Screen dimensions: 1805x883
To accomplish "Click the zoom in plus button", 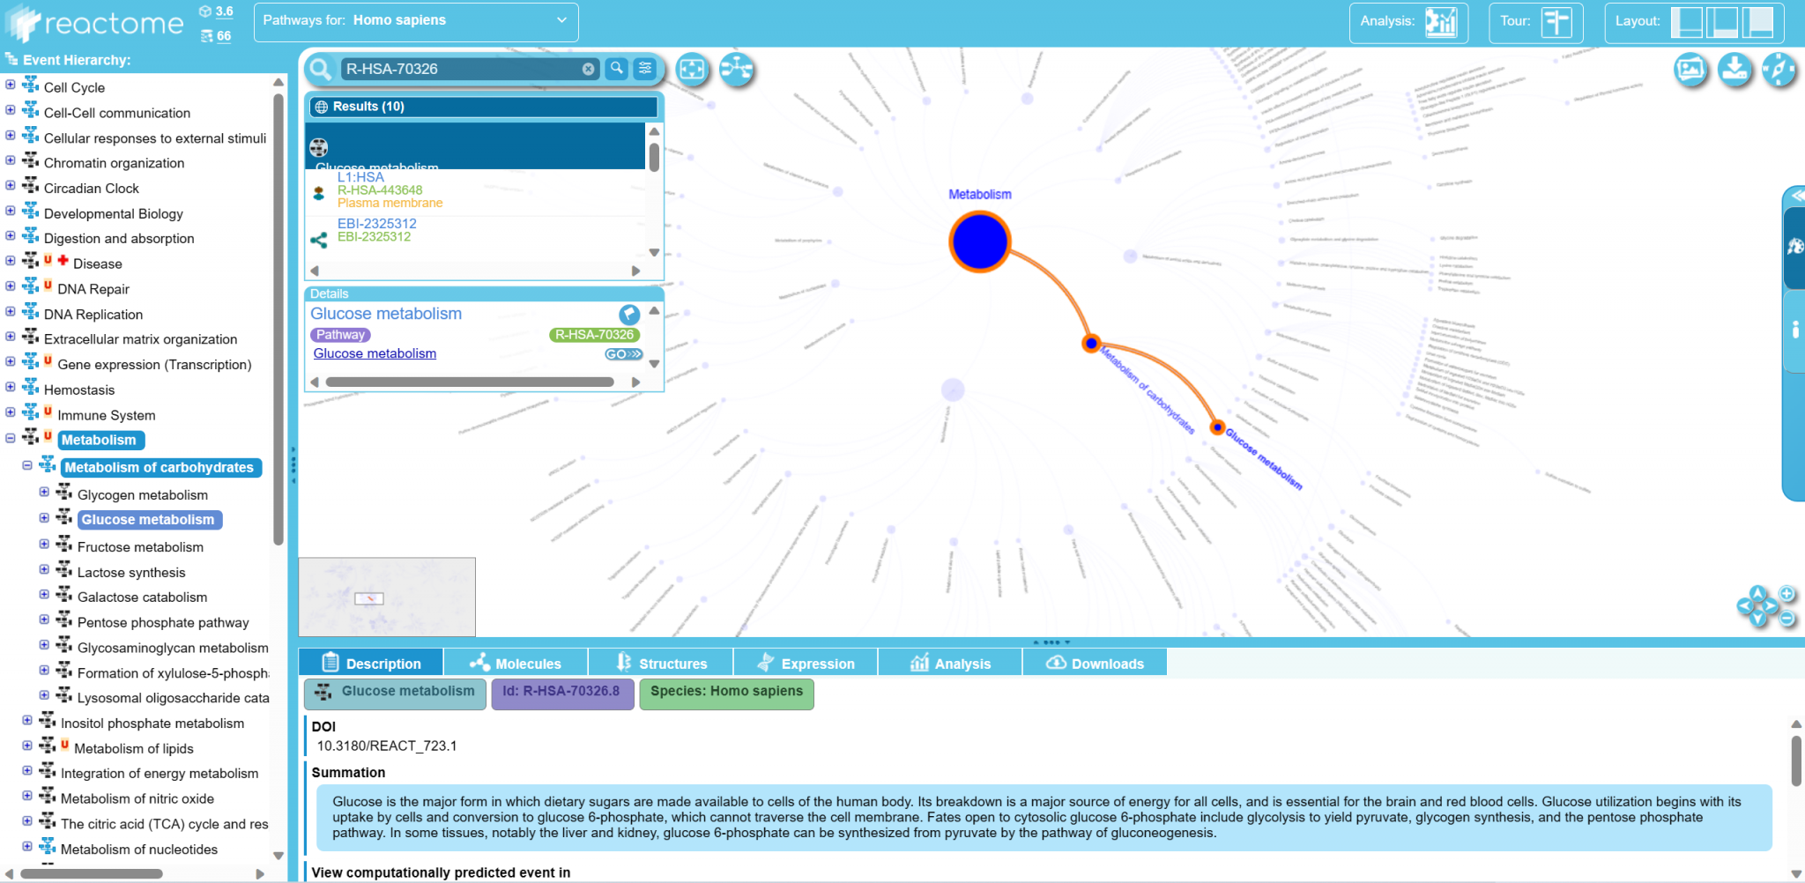I will (x=1786, y=593).
